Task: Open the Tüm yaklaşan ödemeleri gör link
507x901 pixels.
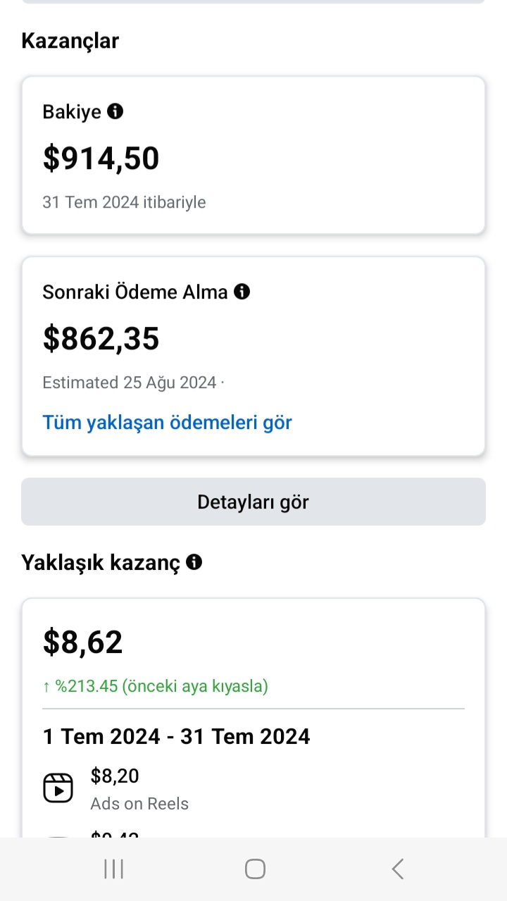Action: pyautogui.click(x=167, y=423)
